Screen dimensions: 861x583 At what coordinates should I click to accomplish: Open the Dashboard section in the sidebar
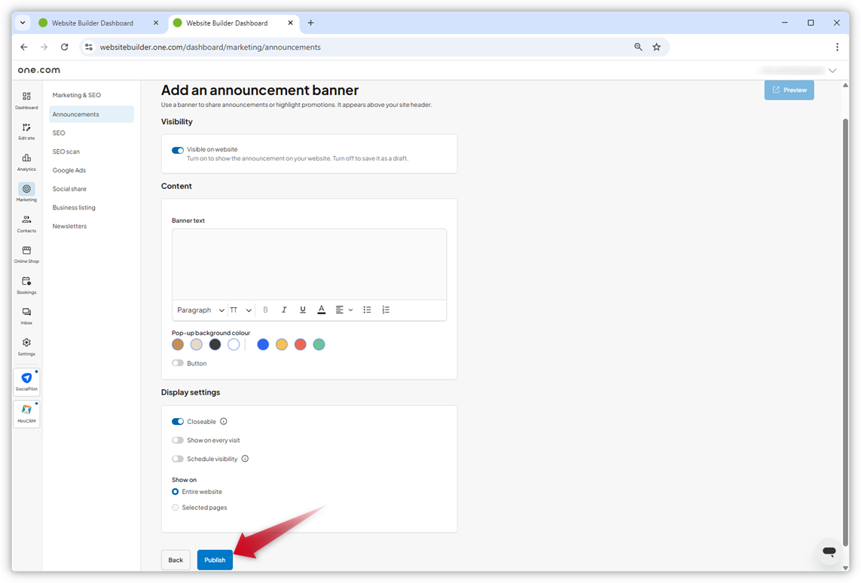point(26,100)
